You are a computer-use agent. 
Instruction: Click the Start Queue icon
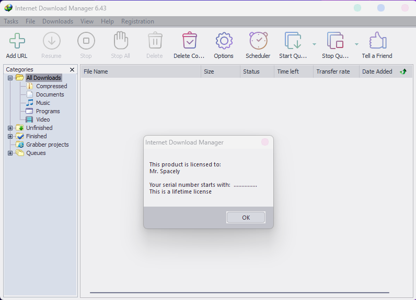pyautogui.click(x=293, y=41)
